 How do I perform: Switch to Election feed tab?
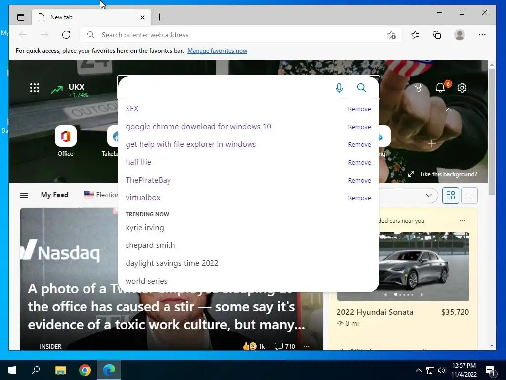click(101, 195)
